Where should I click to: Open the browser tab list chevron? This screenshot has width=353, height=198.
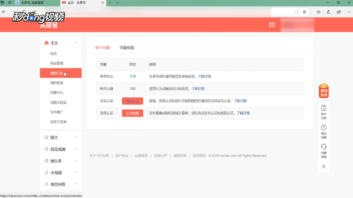point(117,3)
